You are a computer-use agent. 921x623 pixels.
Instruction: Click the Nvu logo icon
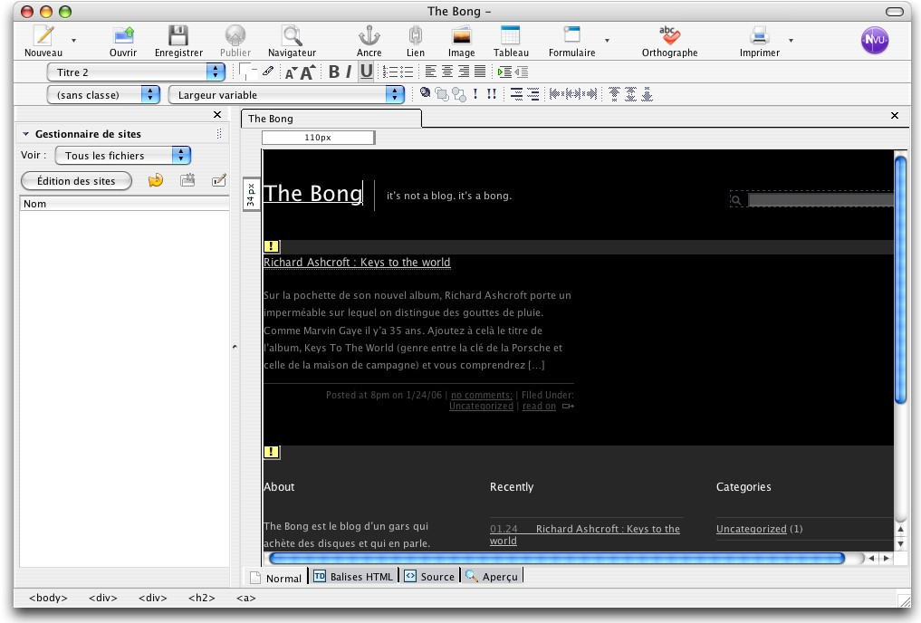(875, 40)
